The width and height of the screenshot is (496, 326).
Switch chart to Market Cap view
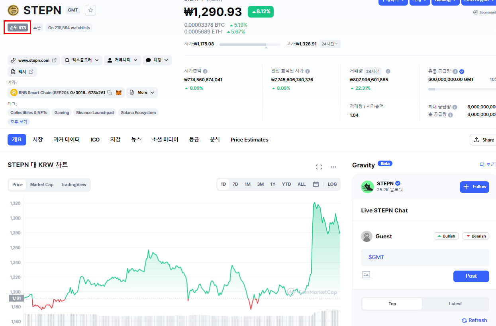coord(42,185)
